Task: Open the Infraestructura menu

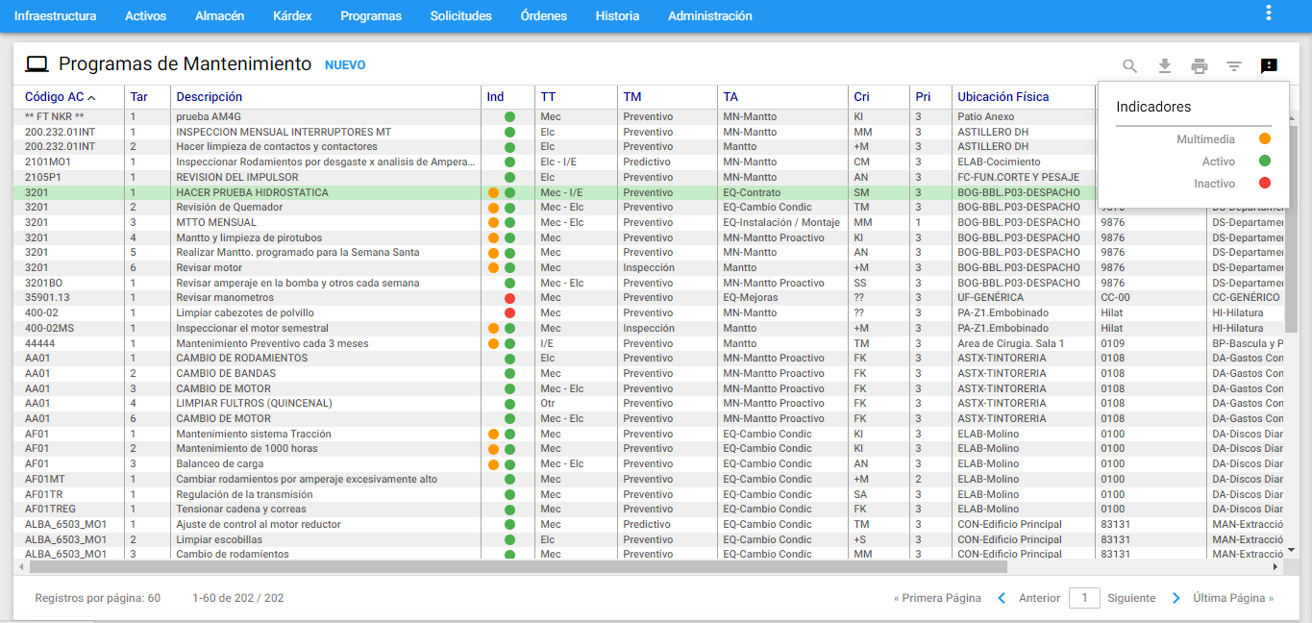Action: point(55,16)
